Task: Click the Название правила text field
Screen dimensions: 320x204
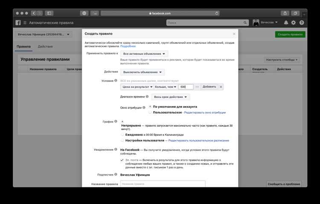Action: [x=163, y=184]
